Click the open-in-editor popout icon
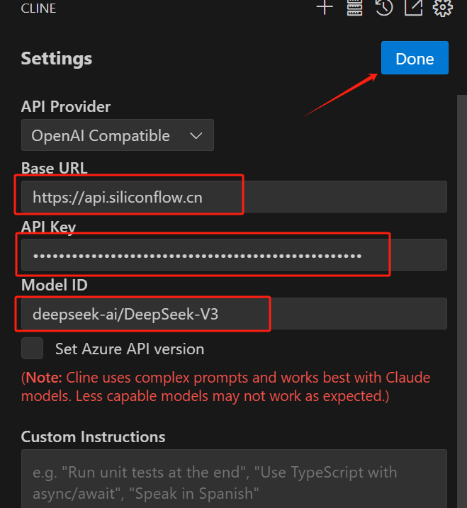 413,8
